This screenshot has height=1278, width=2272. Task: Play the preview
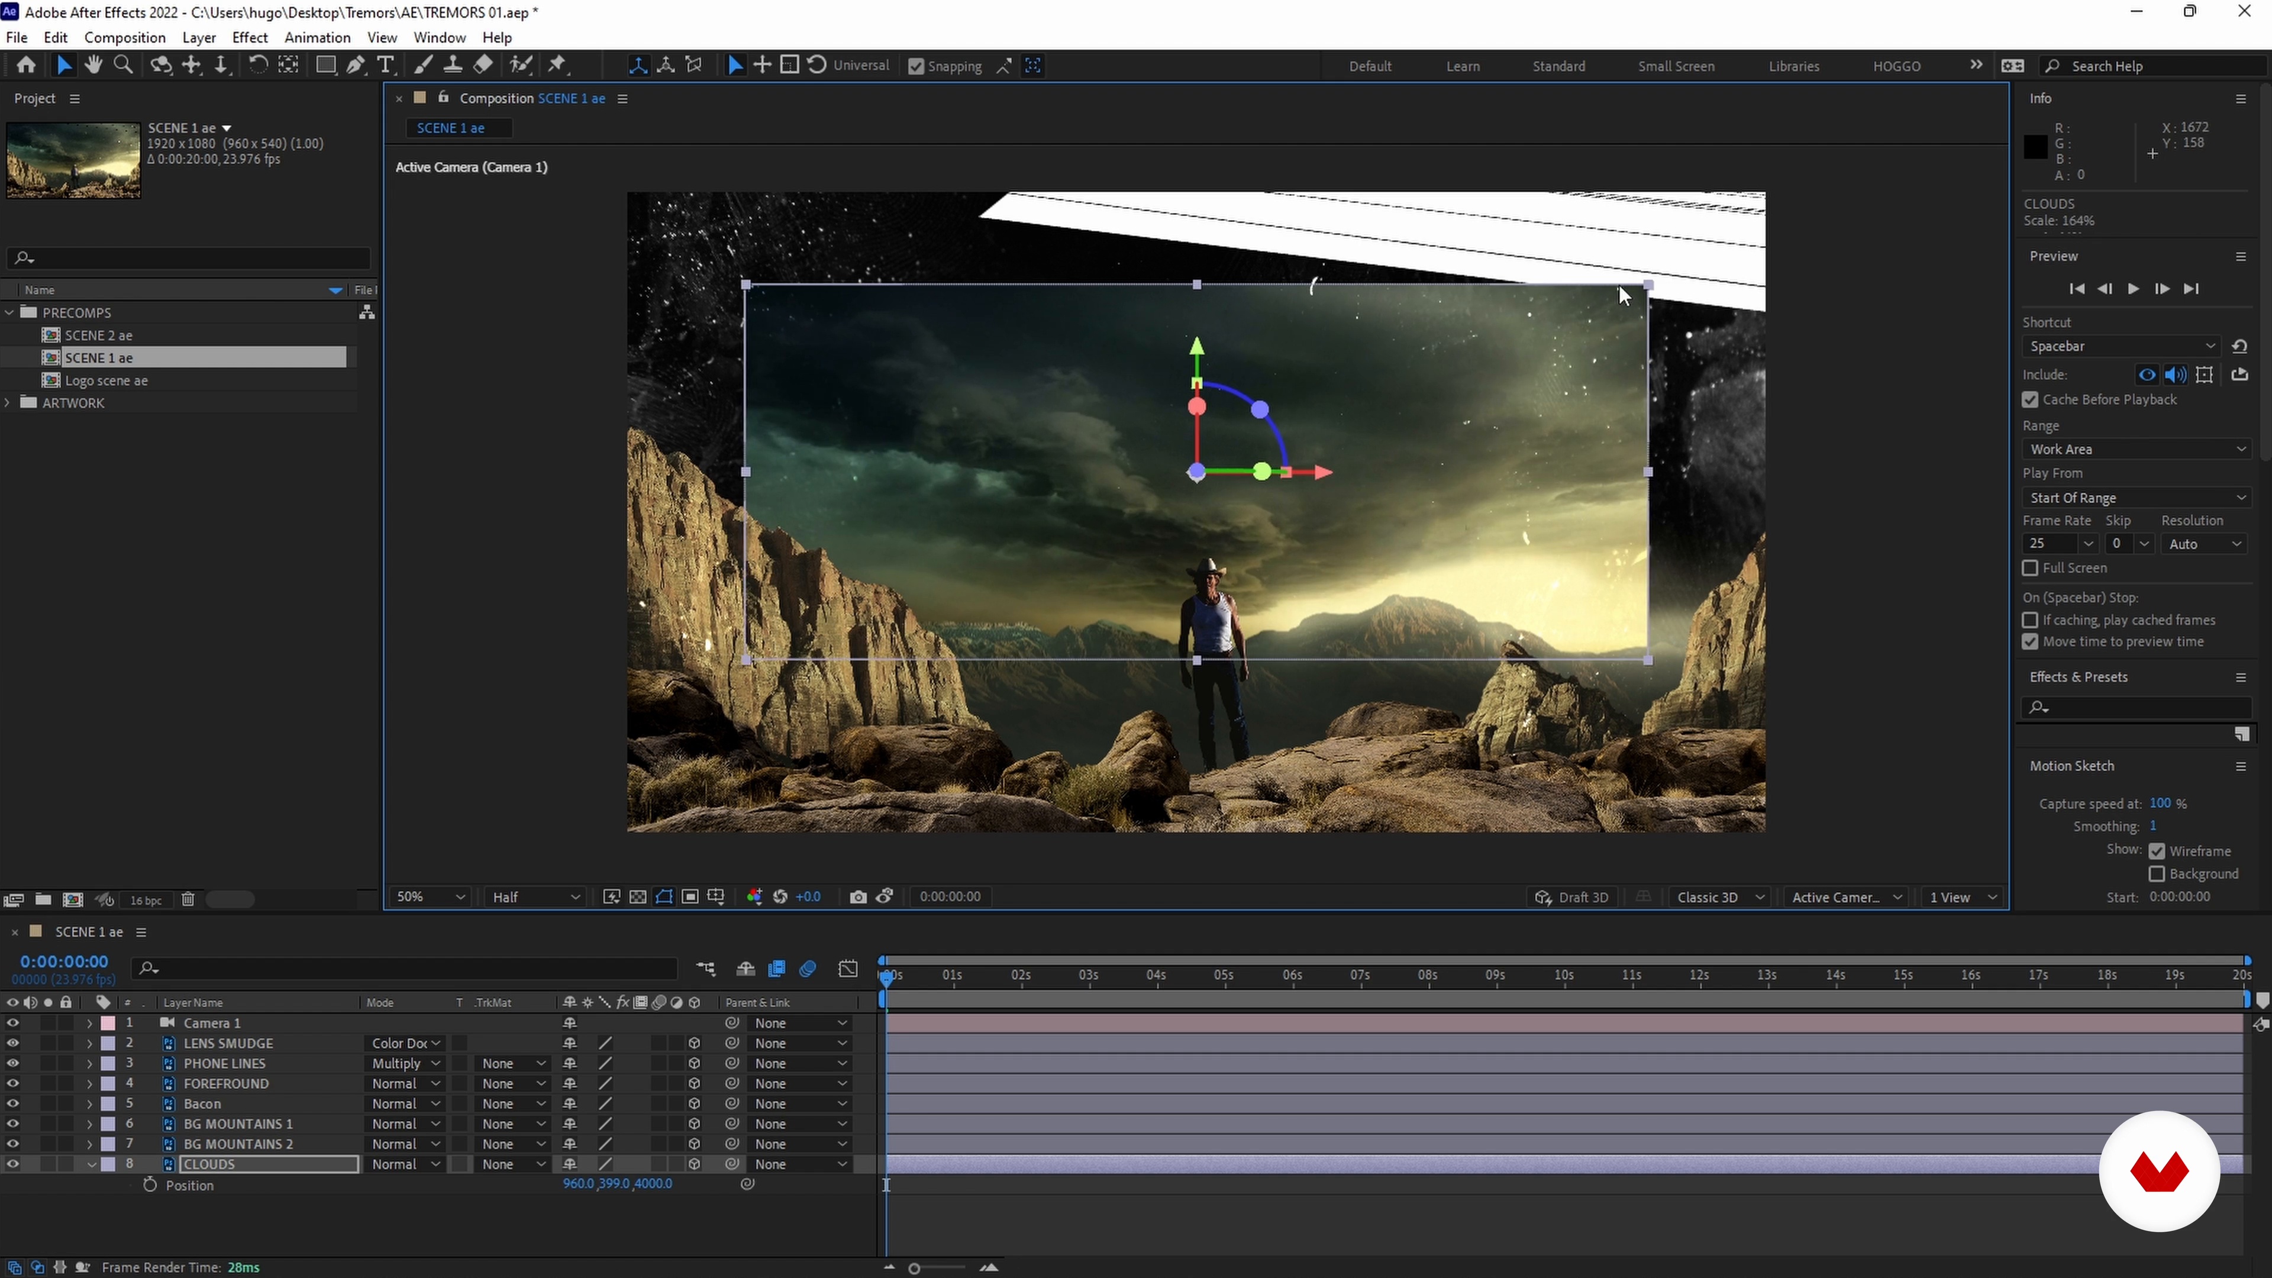(2132, 288)
